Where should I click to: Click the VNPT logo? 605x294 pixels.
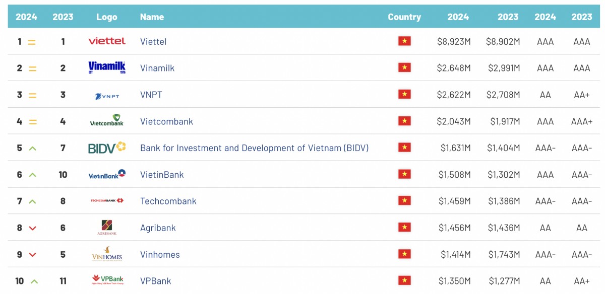click(x=107, y=96)
